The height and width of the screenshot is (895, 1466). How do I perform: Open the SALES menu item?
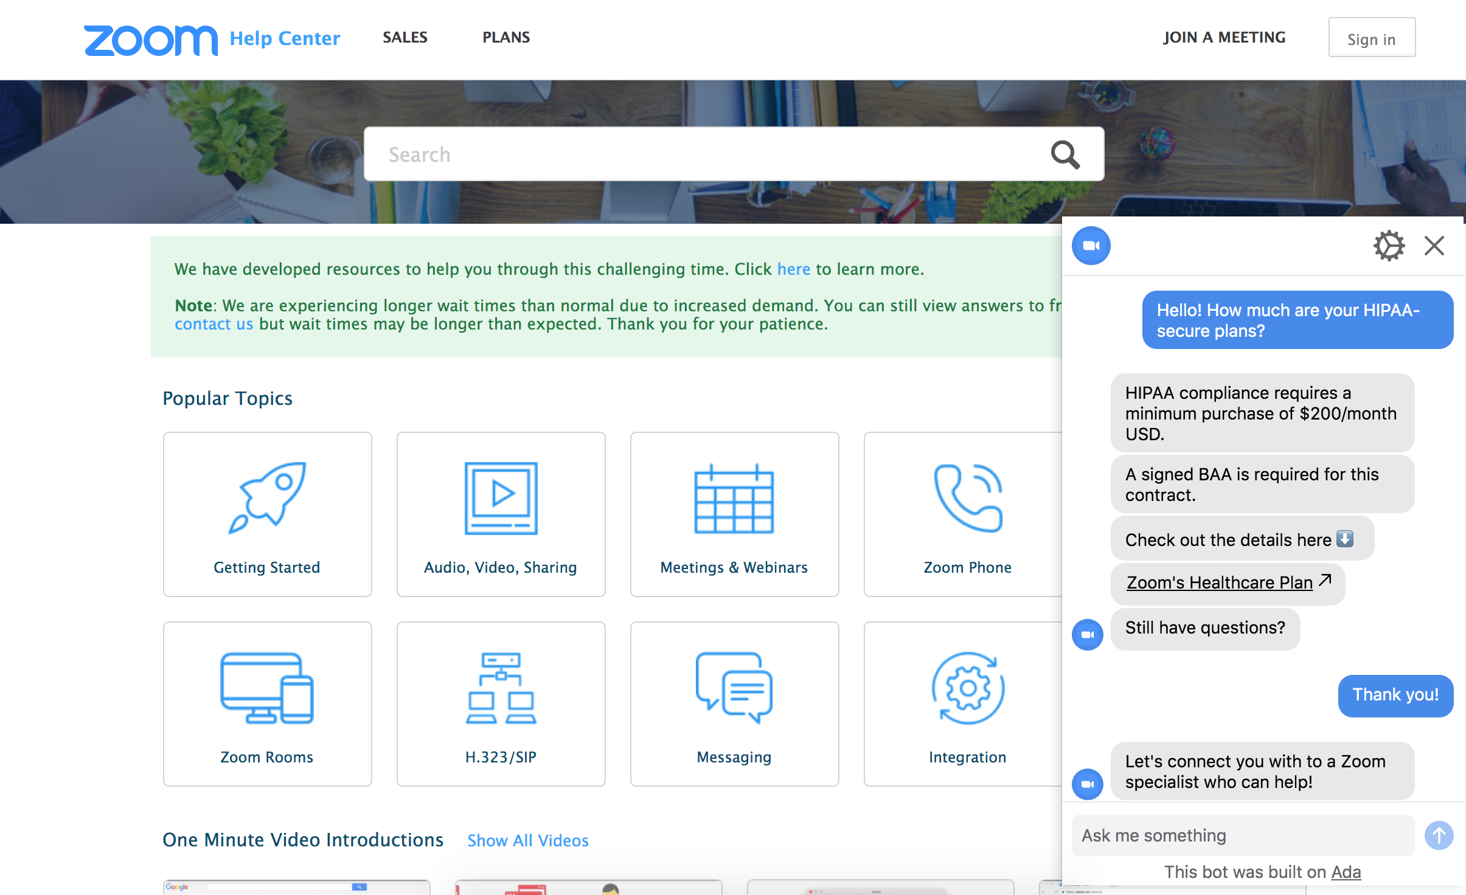click(x=405, y=37)
